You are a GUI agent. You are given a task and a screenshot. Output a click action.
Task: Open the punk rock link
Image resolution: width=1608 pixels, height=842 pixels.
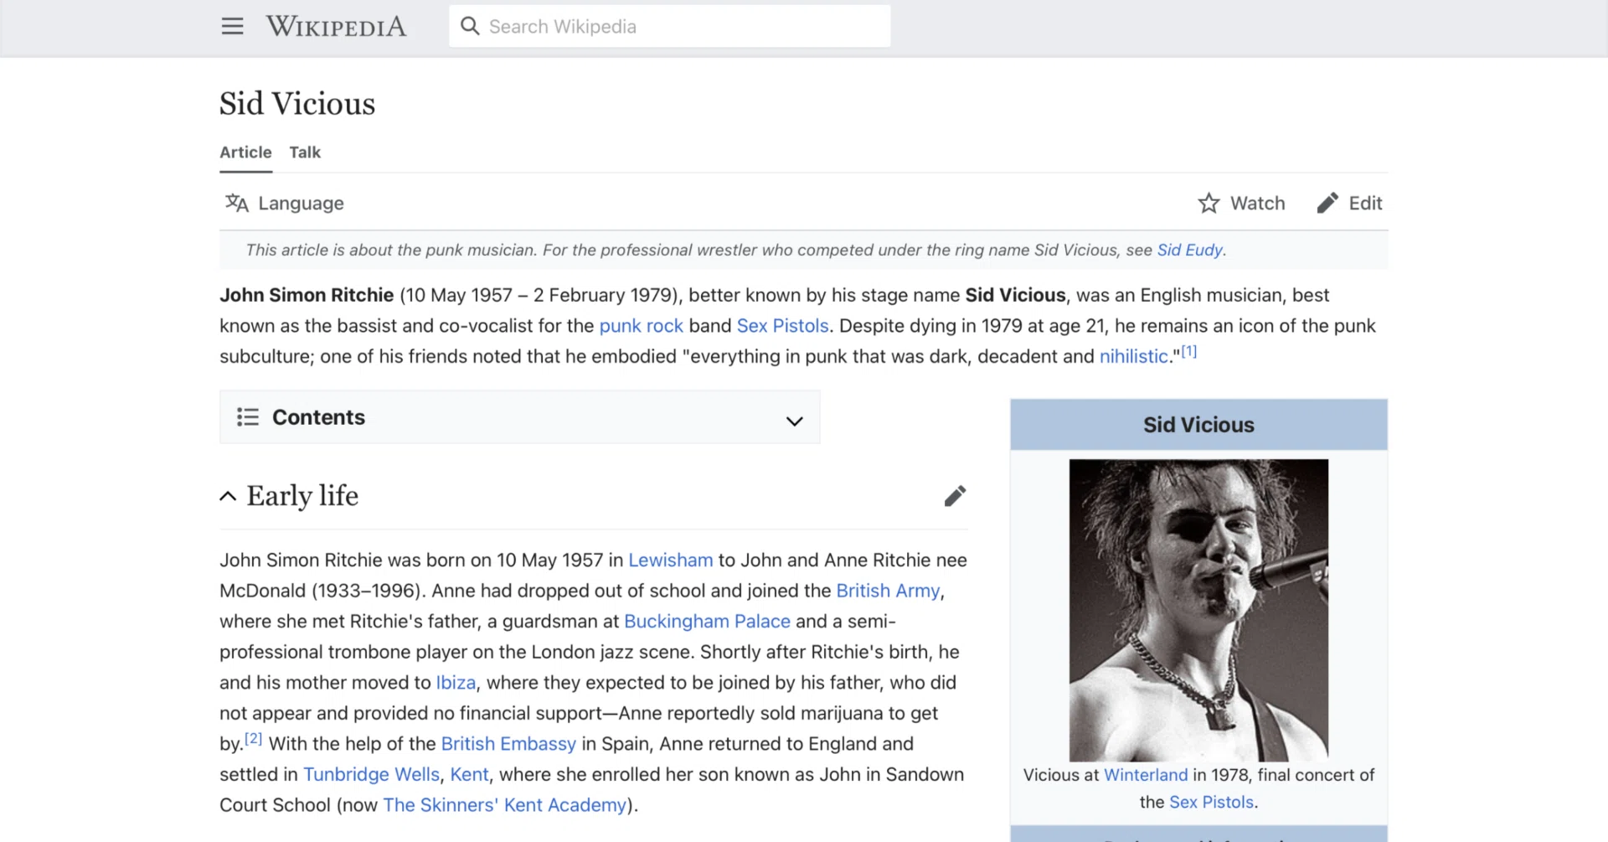pyautogui.click(x=641, y=326)
